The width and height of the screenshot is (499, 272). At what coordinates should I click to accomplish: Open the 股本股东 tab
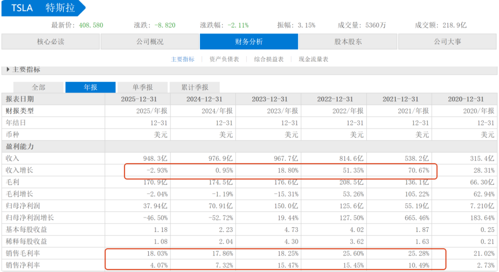348,41
